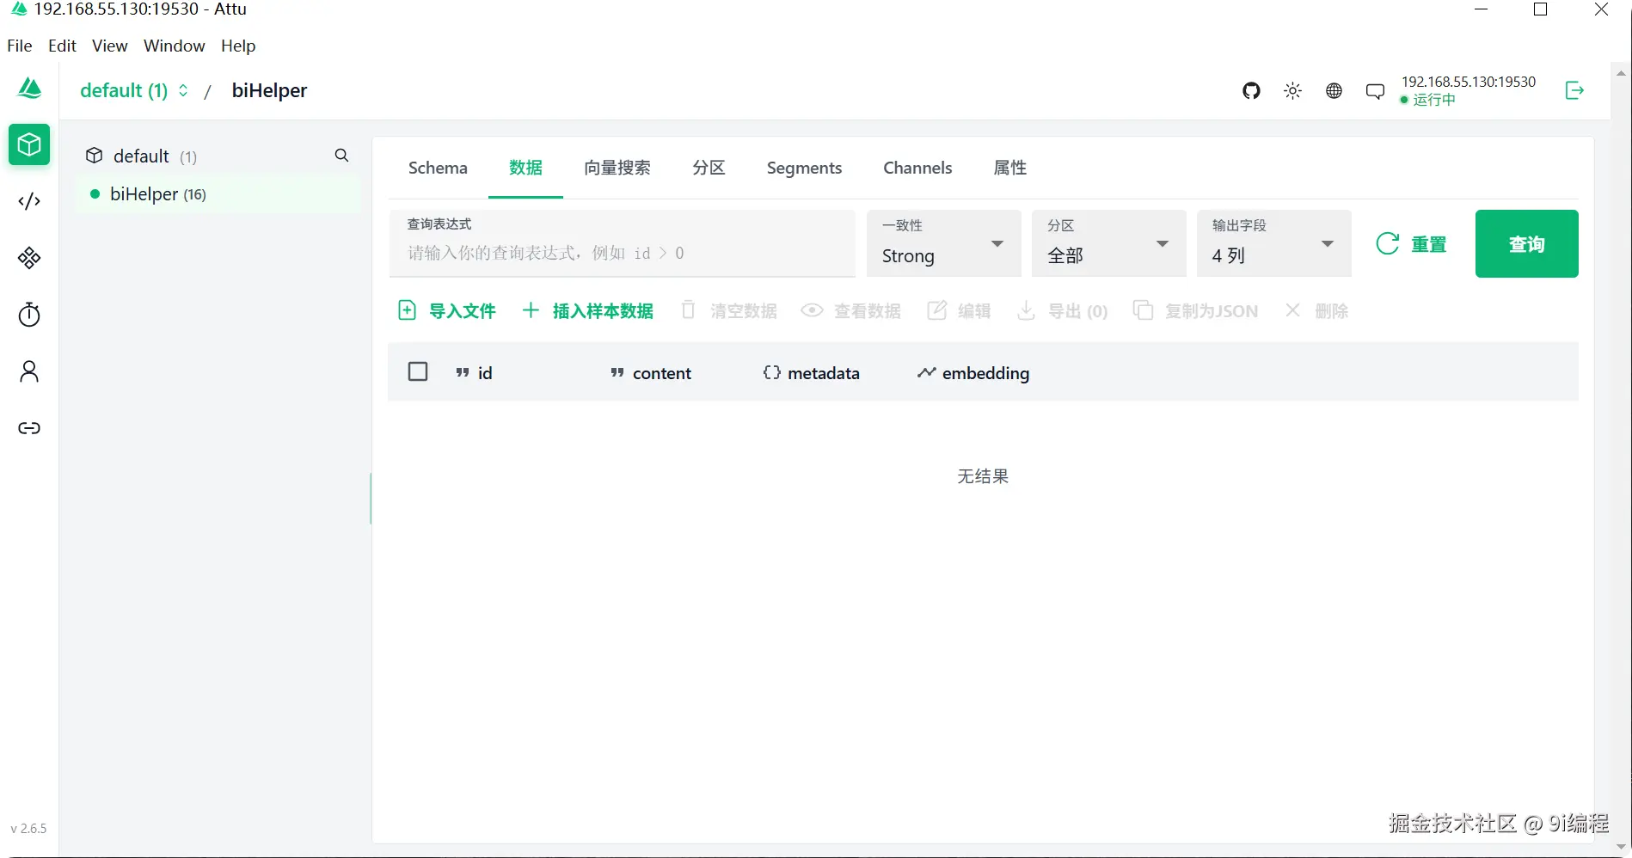The image size is (1632, 858).
Task: Open the GitHub icon in header
Action: (x=1251, y=90)
